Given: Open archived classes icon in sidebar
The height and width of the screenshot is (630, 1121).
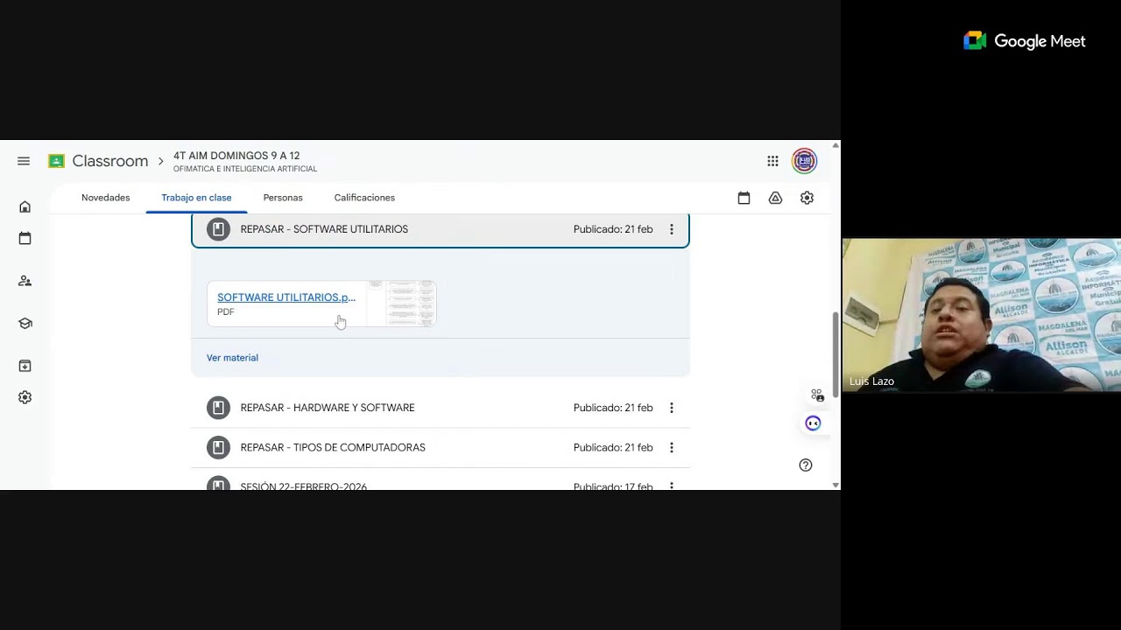Looking at the screenshot, I should point(25,366).
